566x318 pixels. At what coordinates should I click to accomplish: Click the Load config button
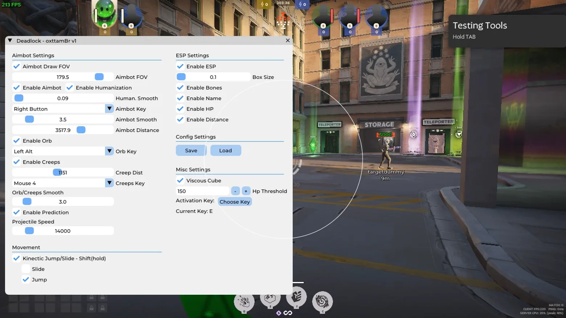coord(225,150)
